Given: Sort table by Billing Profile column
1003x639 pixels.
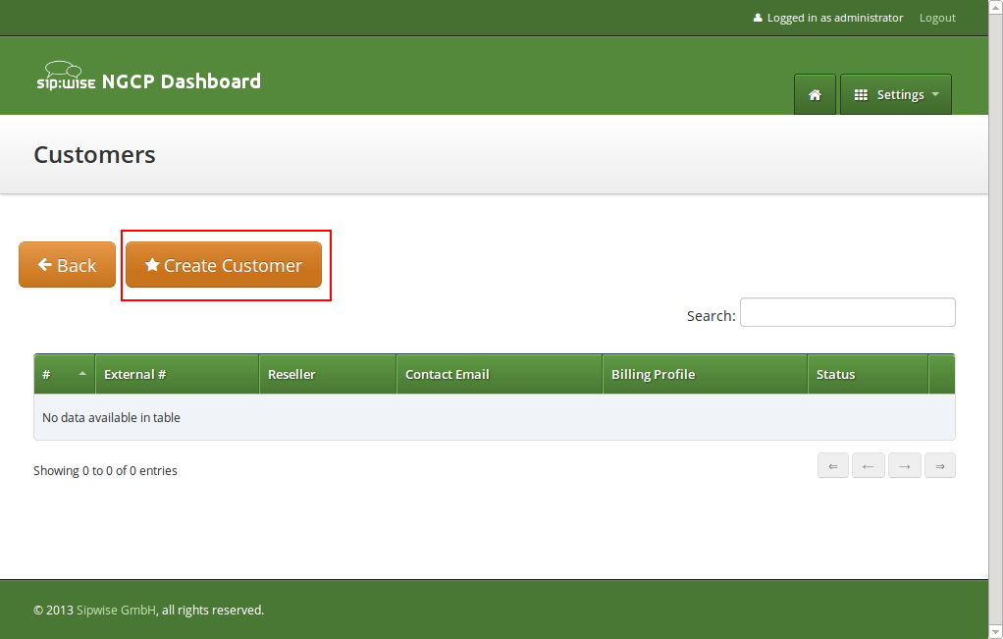Looking at the screenshot, I should [705, 374].
